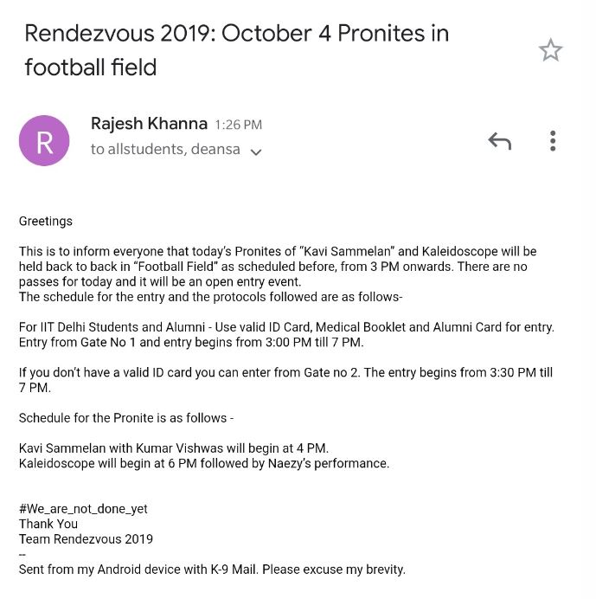Click the email subject title
This screenshot has height=599, width=596.
[x=236, y=49]
